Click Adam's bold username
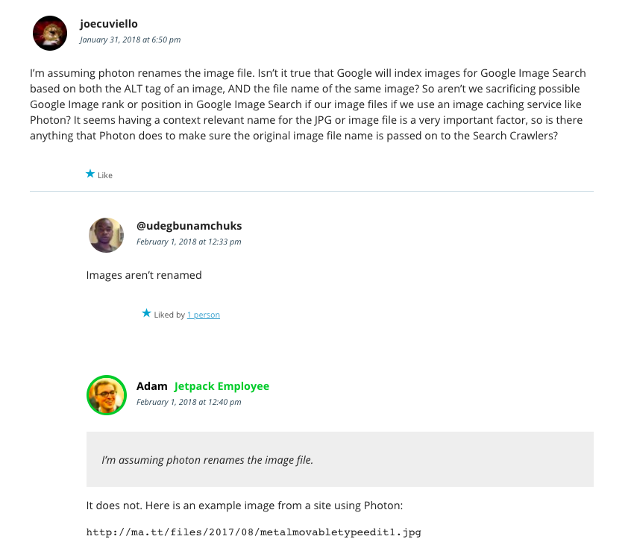 tap(151, 385)
